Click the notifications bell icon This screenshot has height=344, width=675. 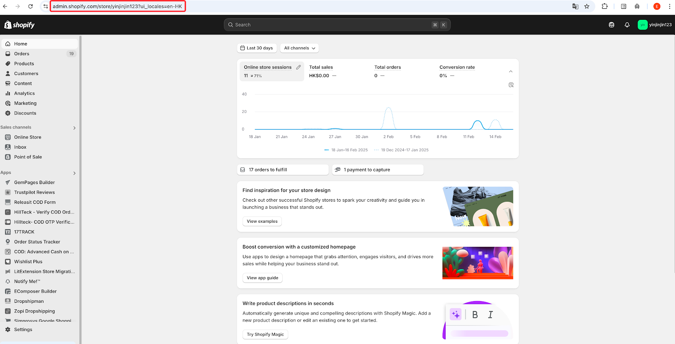pos(627,25)
